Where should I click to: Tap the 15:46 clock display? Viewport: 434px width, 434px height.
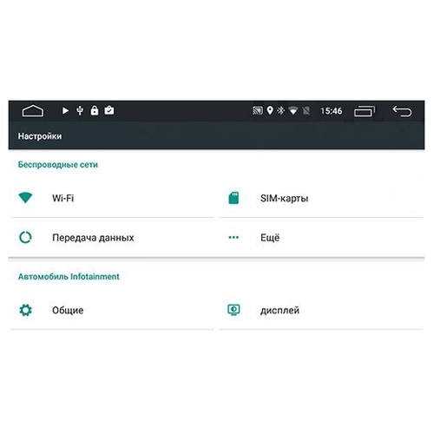click(x=331, y=111)
